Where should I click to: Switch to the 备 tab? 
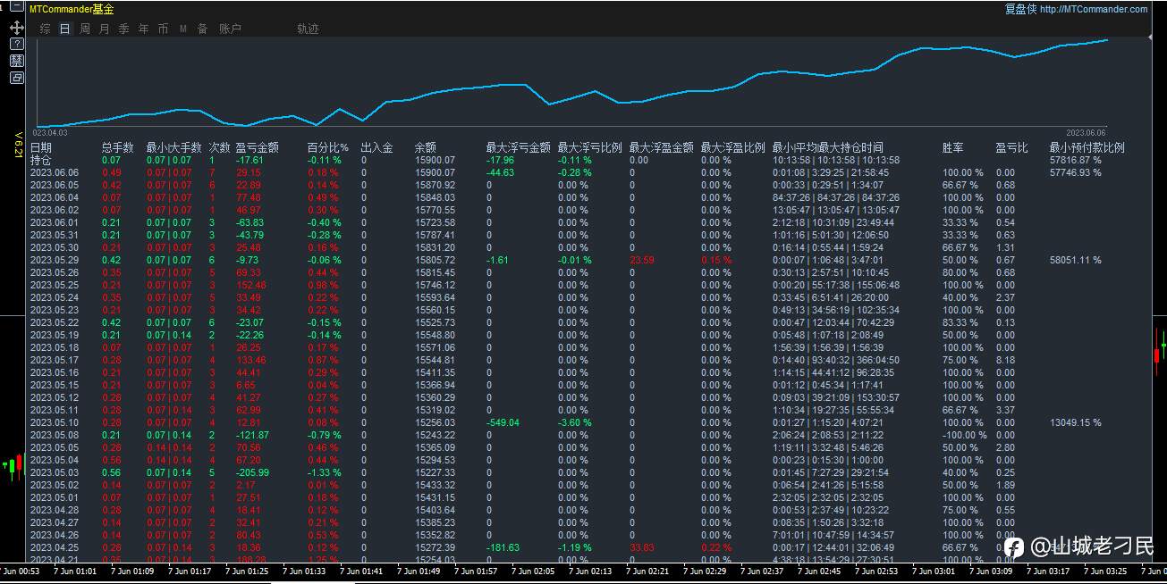203,29
